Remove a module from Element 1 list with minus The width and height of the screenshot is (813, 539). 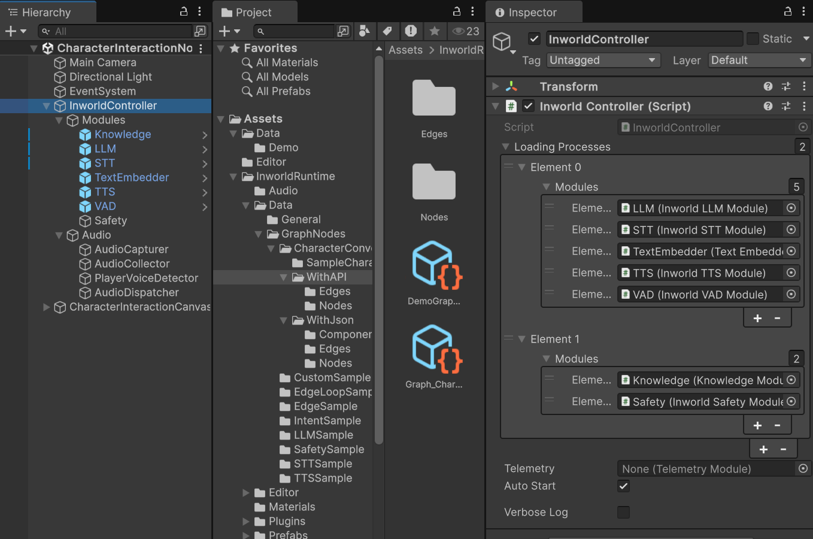[x=778, y=425]
